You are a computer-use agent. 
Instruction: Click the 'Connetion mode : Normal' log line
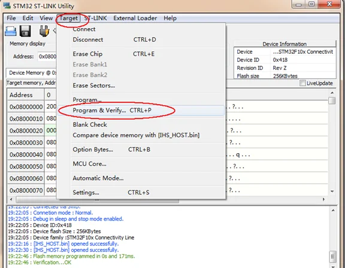tap(50, 212)
